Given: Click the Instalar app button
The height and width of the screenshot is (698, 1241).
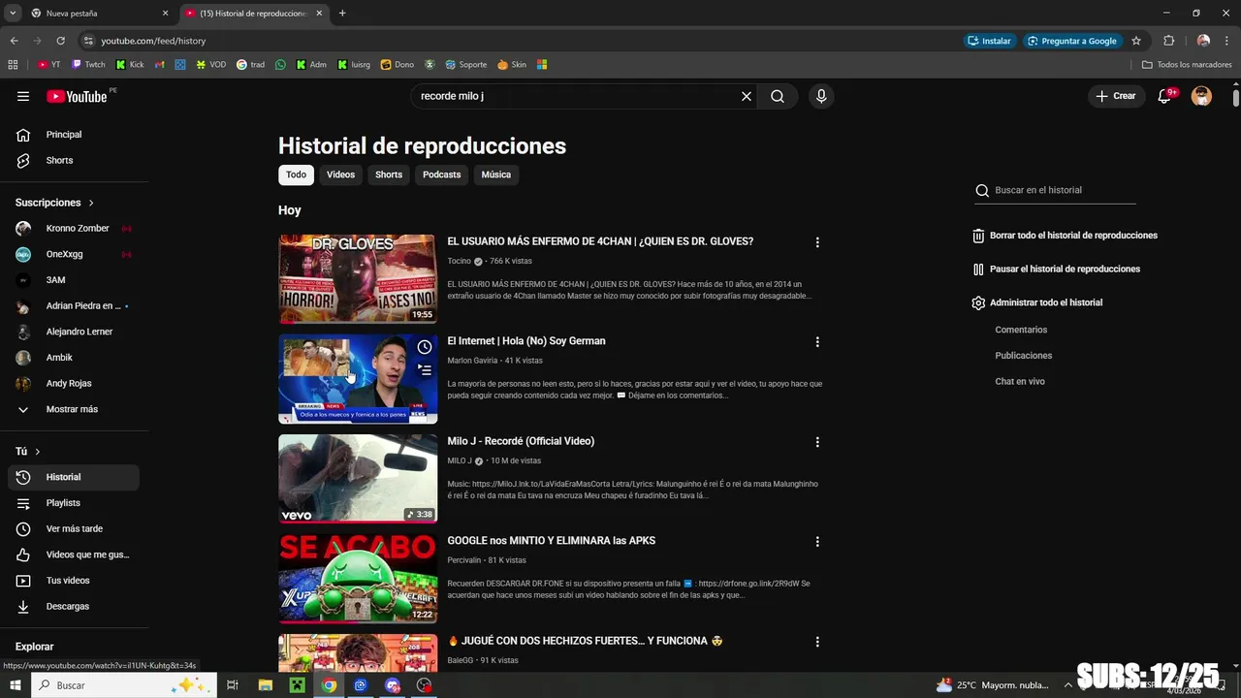Looking at the screenshot, I should click(x=989, y=41).
